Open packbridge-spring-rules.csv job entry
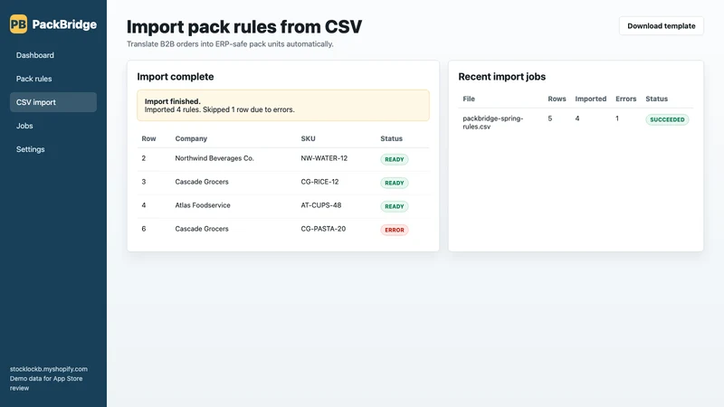Image resolution: width=724 pixels, height=407 pixels. pyautogui.click(x=492, y=122)
